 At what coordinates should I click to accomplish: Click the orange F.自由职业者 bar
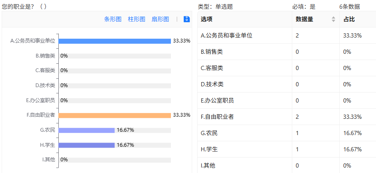(115, 115)
